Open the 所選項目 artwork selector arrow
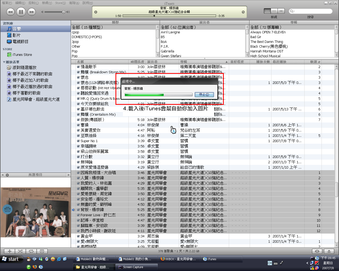This screenshot has width=339, height=271. pyautogui.click(x=69, y=175)
